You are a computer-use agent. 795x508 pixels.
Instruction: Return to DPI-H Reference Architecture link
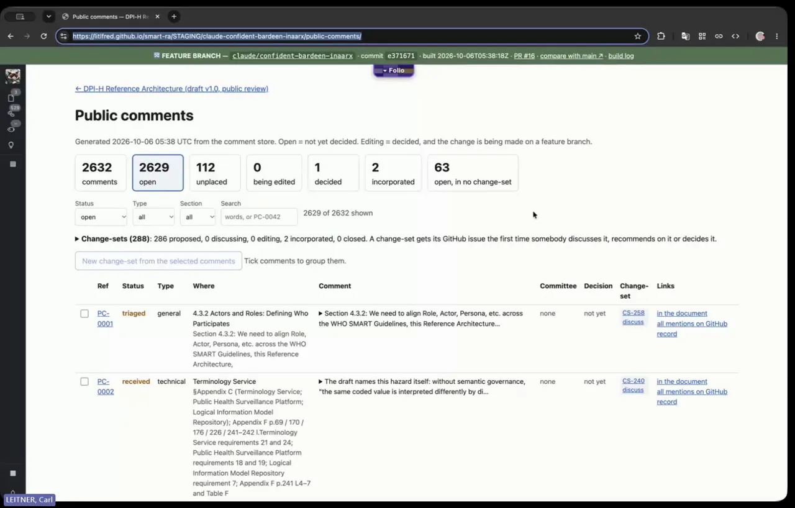coord(171,89)
